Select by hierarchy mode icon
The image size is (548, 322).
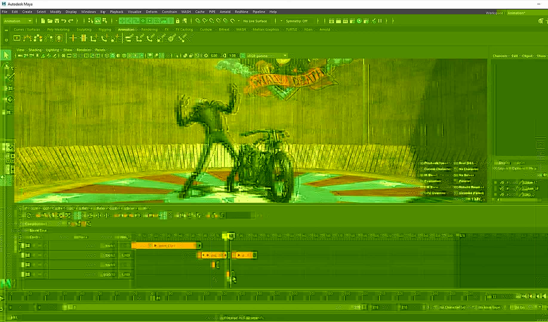click(x=91, y=21)
